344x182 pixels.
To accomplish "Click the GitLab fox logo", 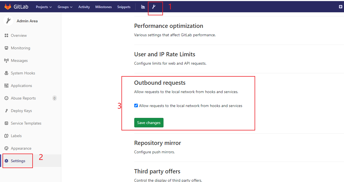I will point(8,7).
